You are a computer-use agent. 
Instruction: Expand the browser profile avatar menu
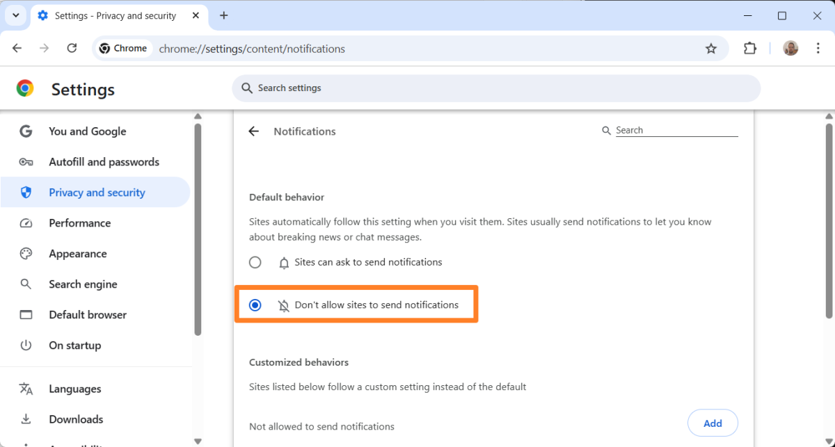[x=790, y=48]
